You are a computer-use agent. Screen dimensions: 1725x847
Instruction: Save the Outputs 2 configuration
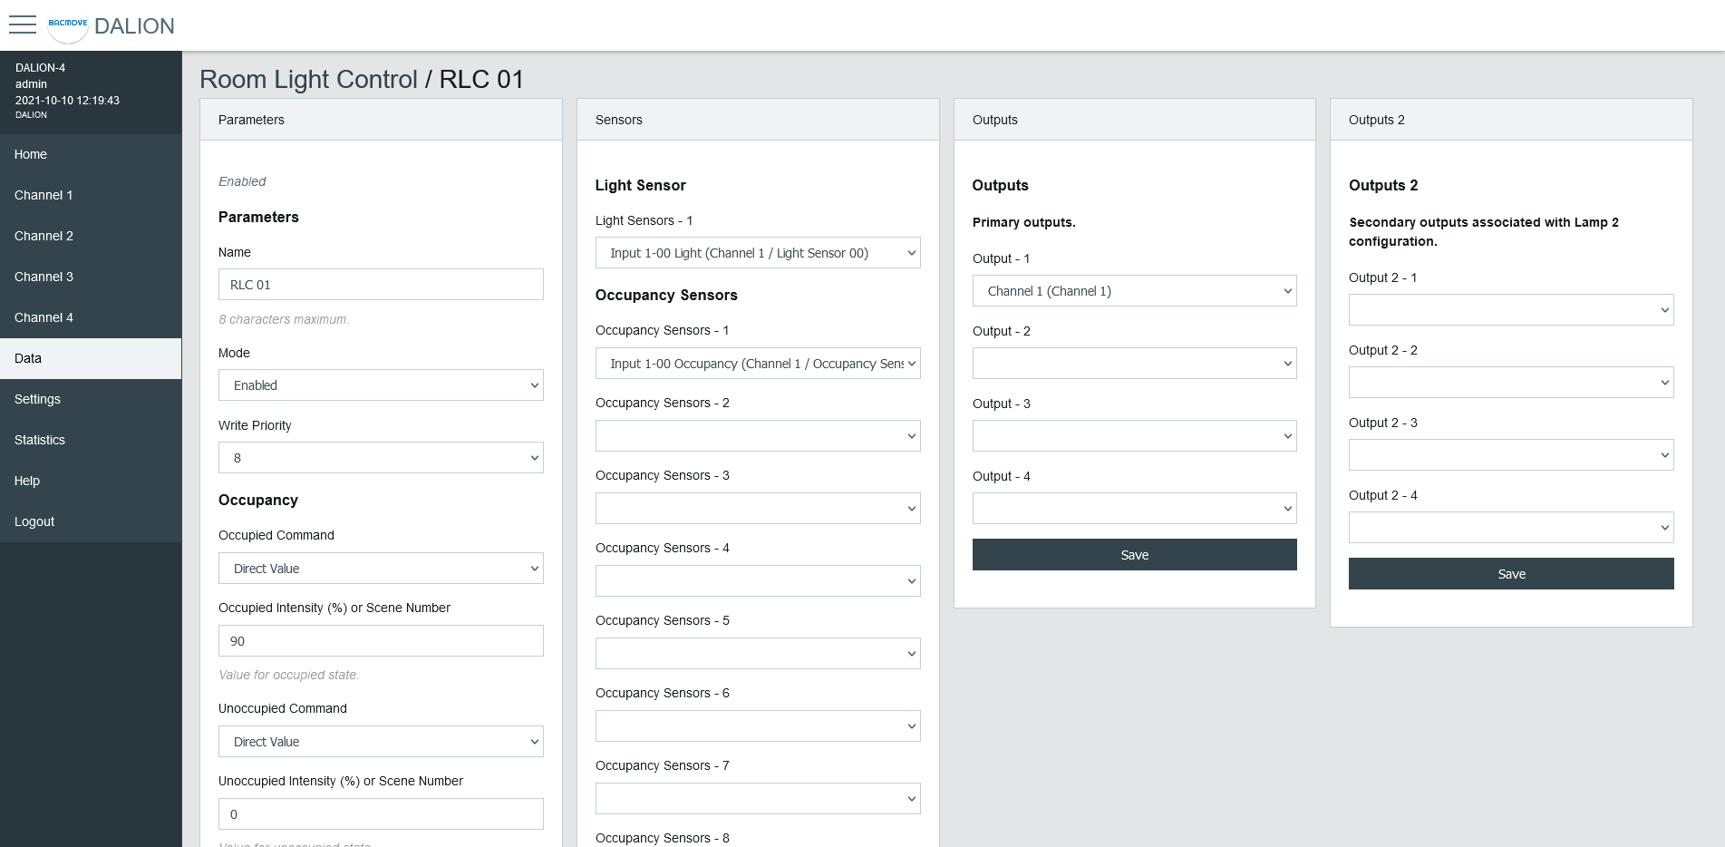[x=1510, y=573]
